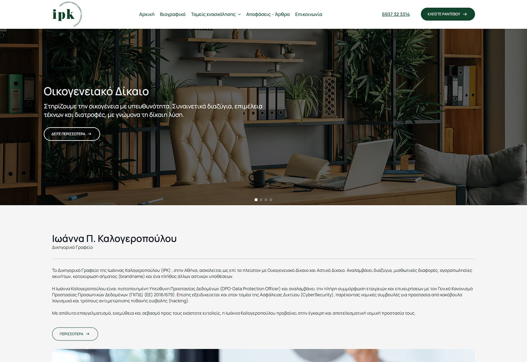Open the Αποφάσεις – Άρθρα page
This screenshot has width=527, height=362.
[268, 14]
